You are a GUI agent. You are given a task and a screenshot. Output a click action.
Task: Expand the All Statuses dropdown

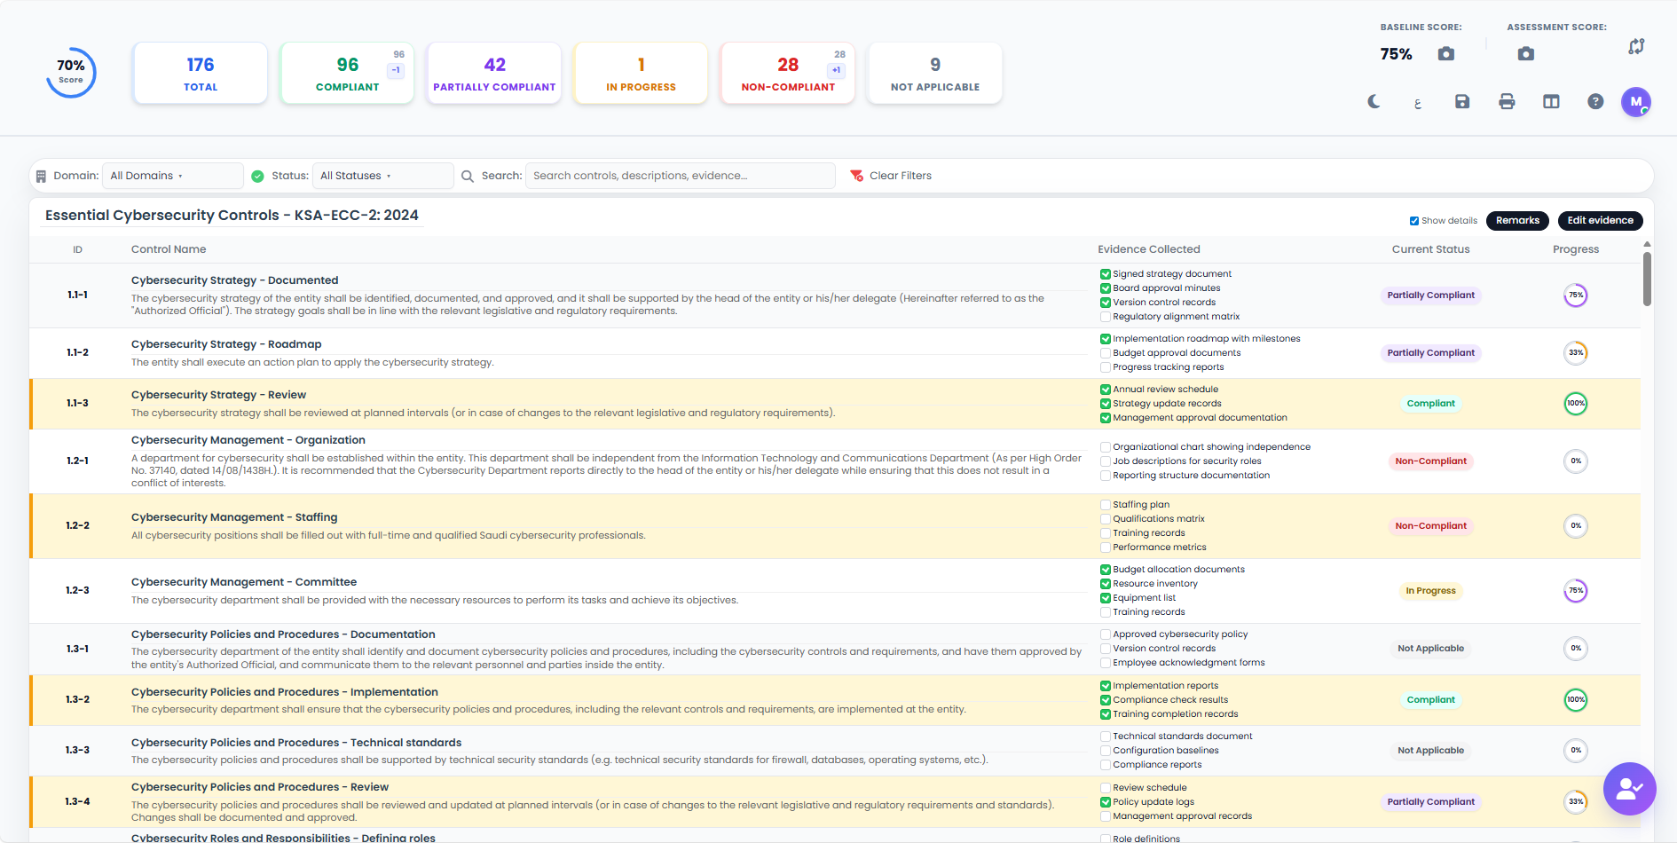click(382, 176)
